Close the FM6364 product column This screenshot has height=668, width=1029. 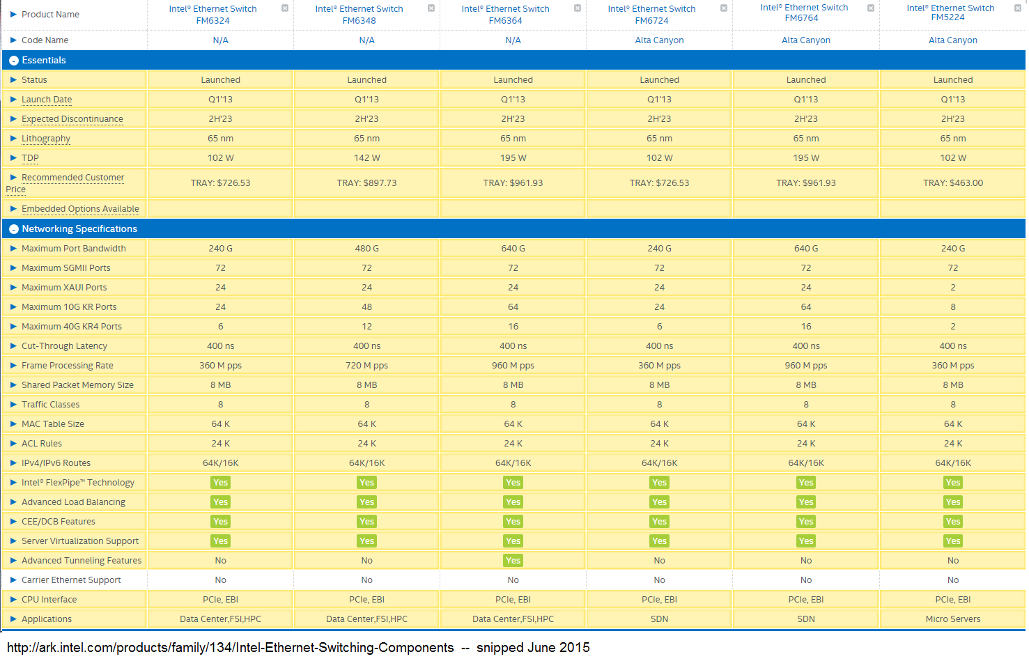(578, 8)
